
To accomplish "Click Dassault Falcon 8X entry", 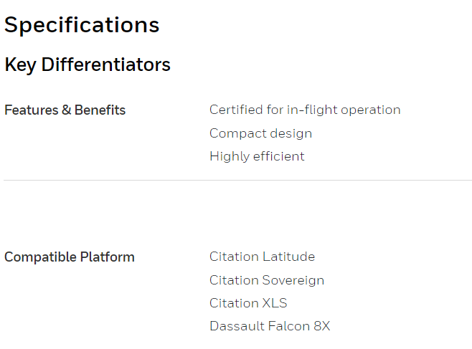I will click(270, 326).
